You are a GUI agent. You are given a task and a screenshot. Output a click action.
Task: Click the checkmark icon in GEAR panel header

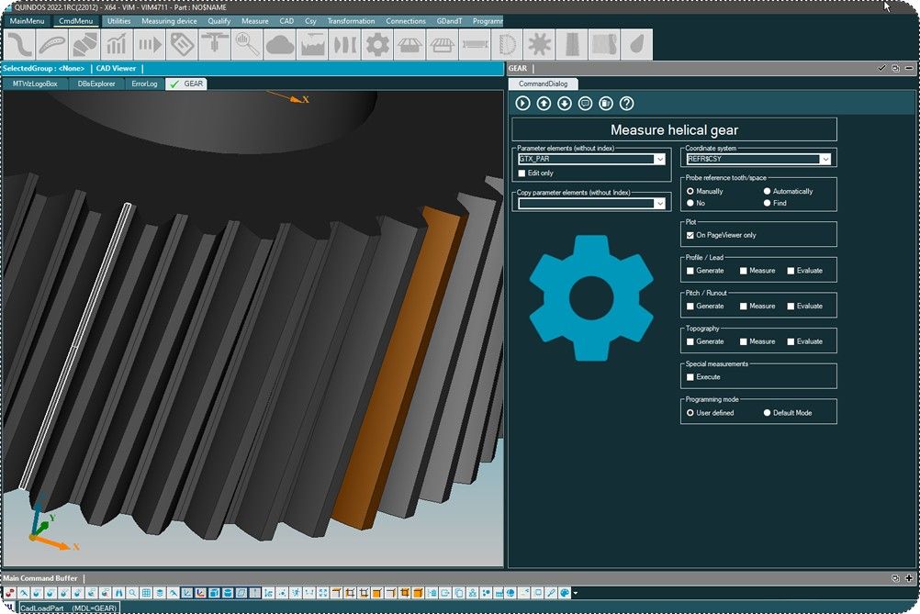click(881, 68)
